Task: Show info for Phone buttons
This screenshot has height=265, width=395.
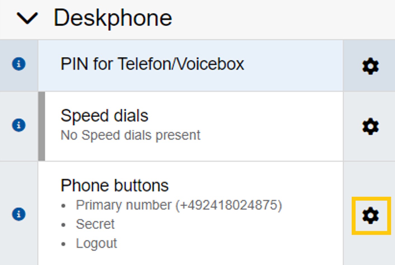Action: pos(19,214)
